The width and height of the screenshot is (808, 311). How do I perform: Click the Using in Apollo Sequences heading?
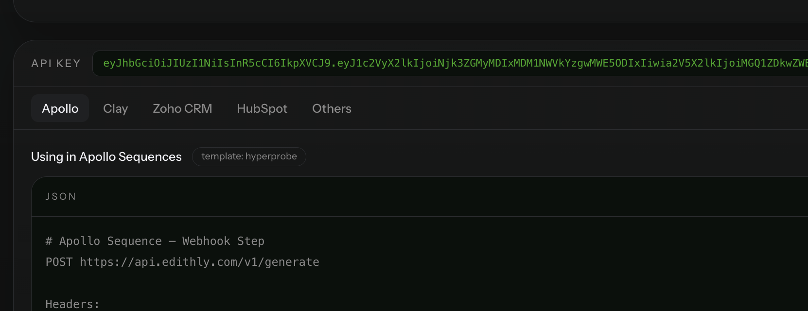click(106, 156)
